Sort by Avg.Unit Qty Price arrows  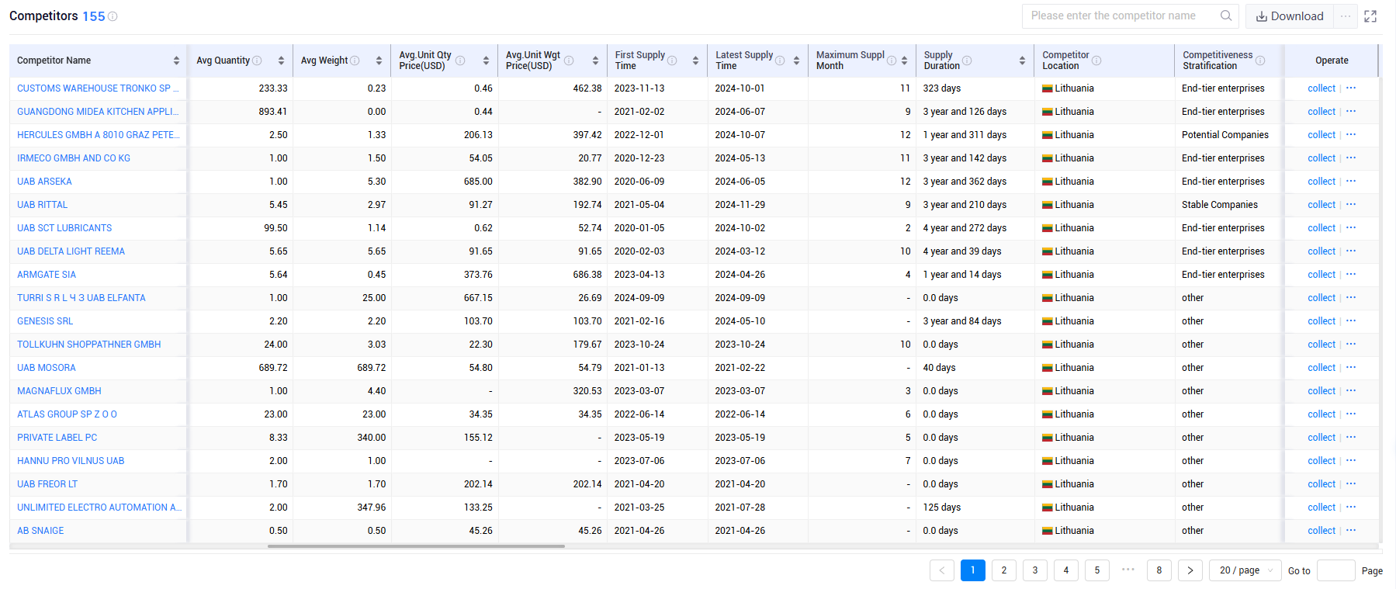(486, 61)
